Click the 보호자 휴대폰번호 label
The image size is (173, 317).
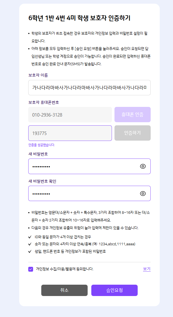(x=44, y=102)
